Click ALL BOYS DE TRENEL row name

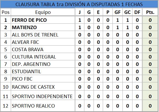click(x=35, y=35)
